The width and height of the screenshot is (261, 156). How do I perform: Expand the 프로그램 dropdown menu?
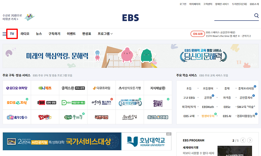coord(105,34)
